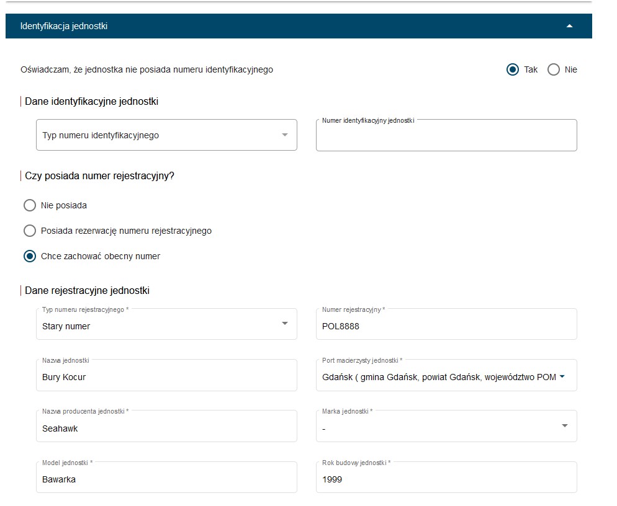Click the Stary numer selected value
The image size is (617, 506).
tap(66, 326)
